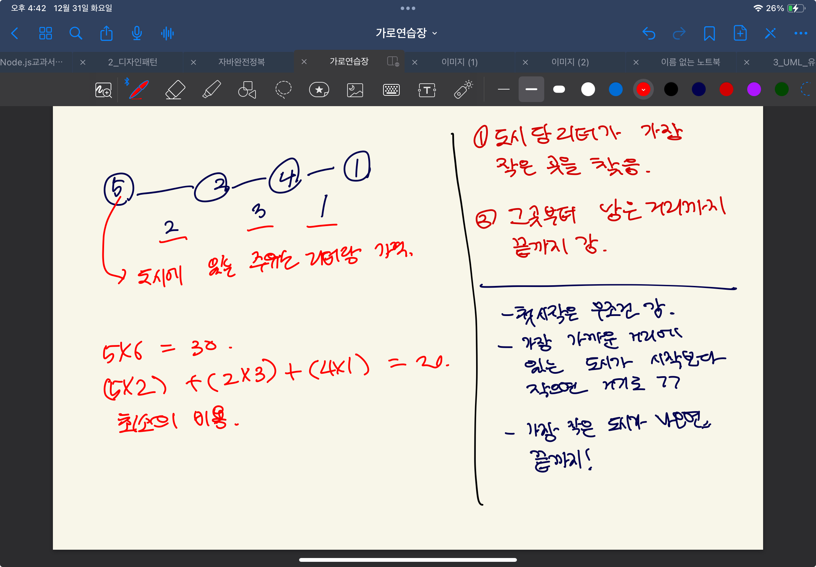The height and width of the screenshot is (567, 816).
Task: Select the Highlighter tool
Action: click(x=211, y=90)
